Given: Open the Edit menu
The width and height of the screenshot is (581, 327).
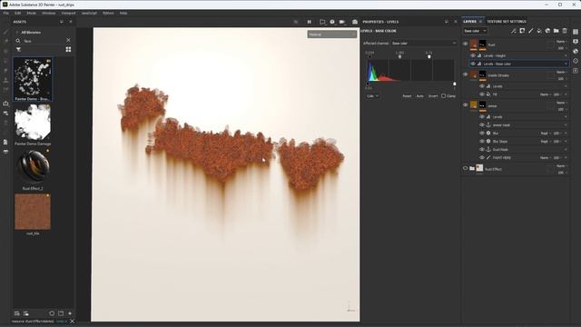Looking at the screenshot, I should click(17, 13).
